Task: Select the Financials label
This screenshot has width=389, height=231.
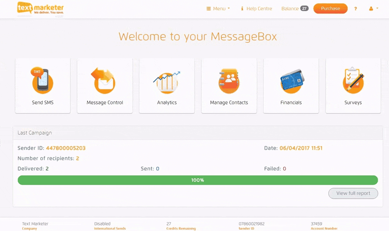Action: point(291,102)
